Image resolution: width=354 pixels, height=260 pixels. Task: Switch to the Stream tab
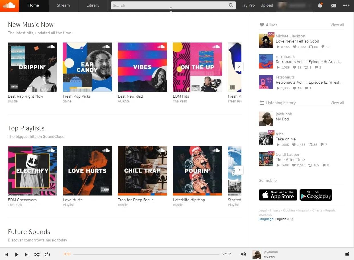pyautogui.click(x=63, y=5)
